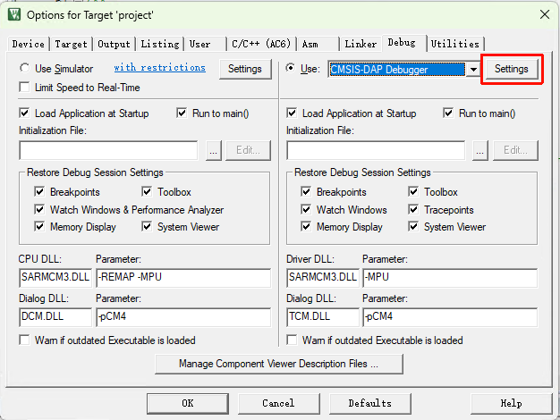Expand the CMSIS-DAP Debugger dropdown
The height and width of the screenshot is (420, 560).
[x=471, y=69]
